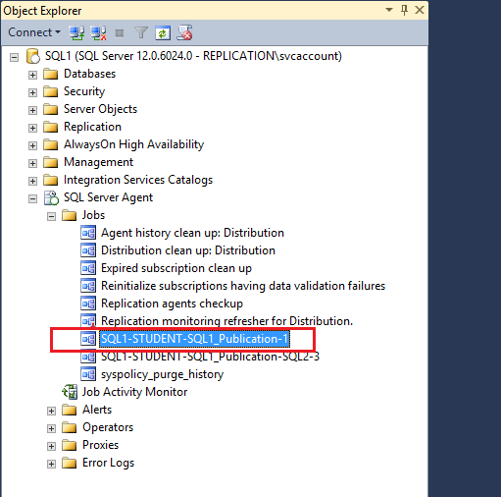Select the SQL1 server node label
Screen dimensions: 501x497
[x=193, y=56]
